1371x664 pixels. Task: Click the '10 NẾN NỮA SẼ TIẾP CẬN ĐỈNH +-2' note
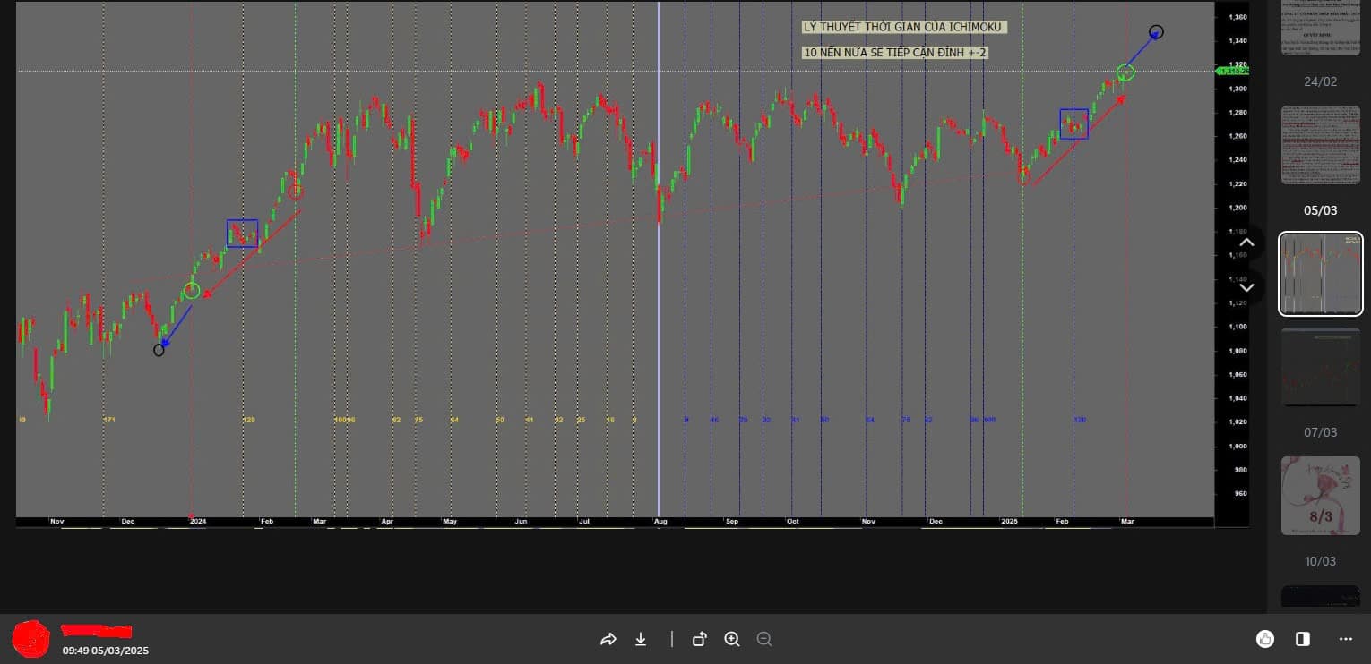[894, 53]
